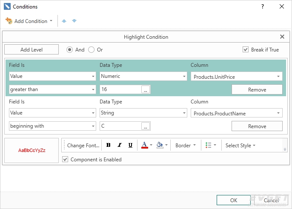Image resolution: width=292 pixels, height=209 pixels.
Task: Click the Change Font button
Action: (x=83, y=145)
